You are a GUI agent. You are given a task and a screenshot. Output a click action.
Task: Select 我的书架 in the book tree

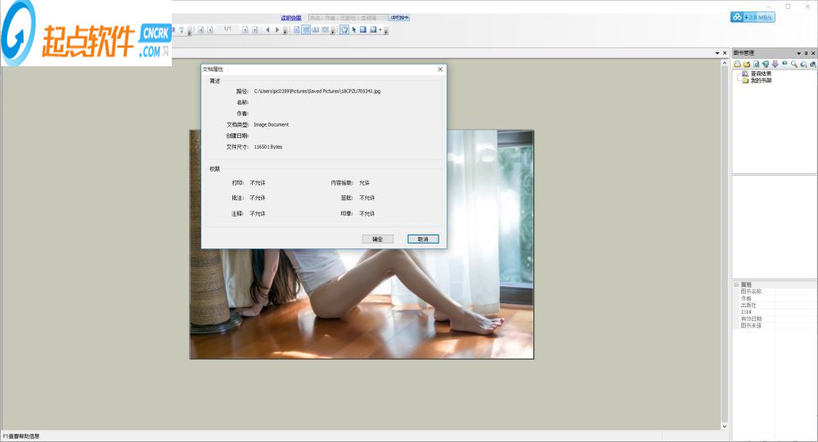(x=761, y=80)
